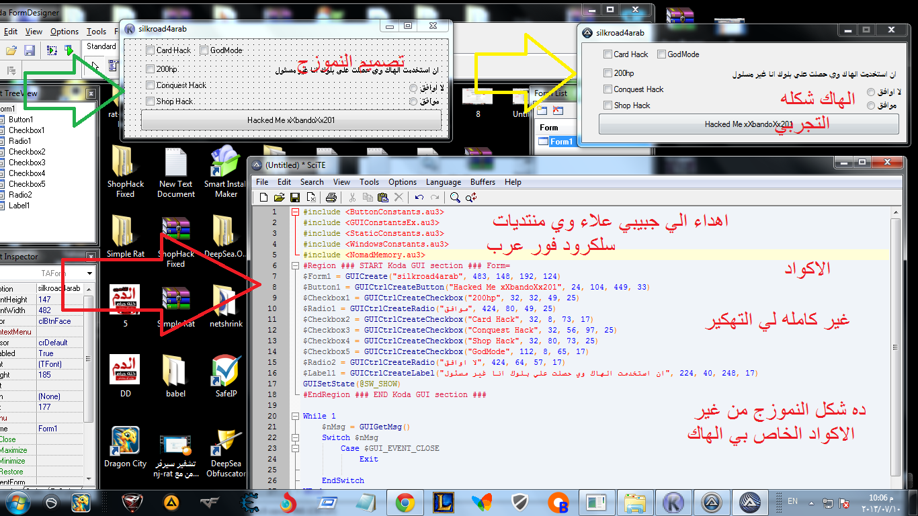Click Hacked Me button in running silkroad4arab window
918x516 pixels.
pos(750,124)
